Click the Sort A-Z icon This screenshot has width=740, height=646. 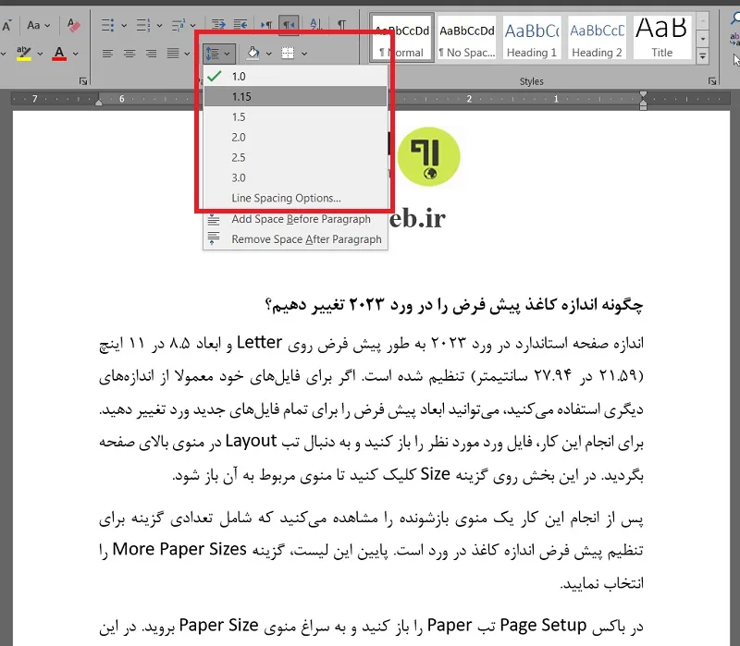pyautogui.click(x=315, y=25)
